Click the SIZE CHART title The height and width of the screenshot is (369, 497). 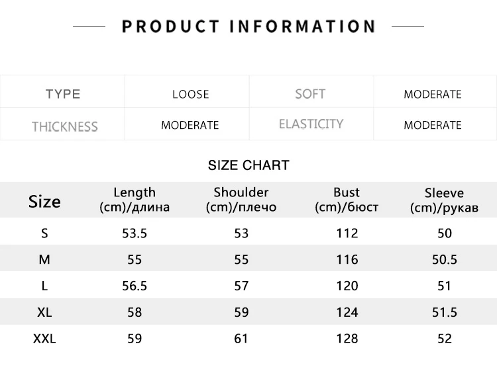pyautogui.click(x=248, y=165)
